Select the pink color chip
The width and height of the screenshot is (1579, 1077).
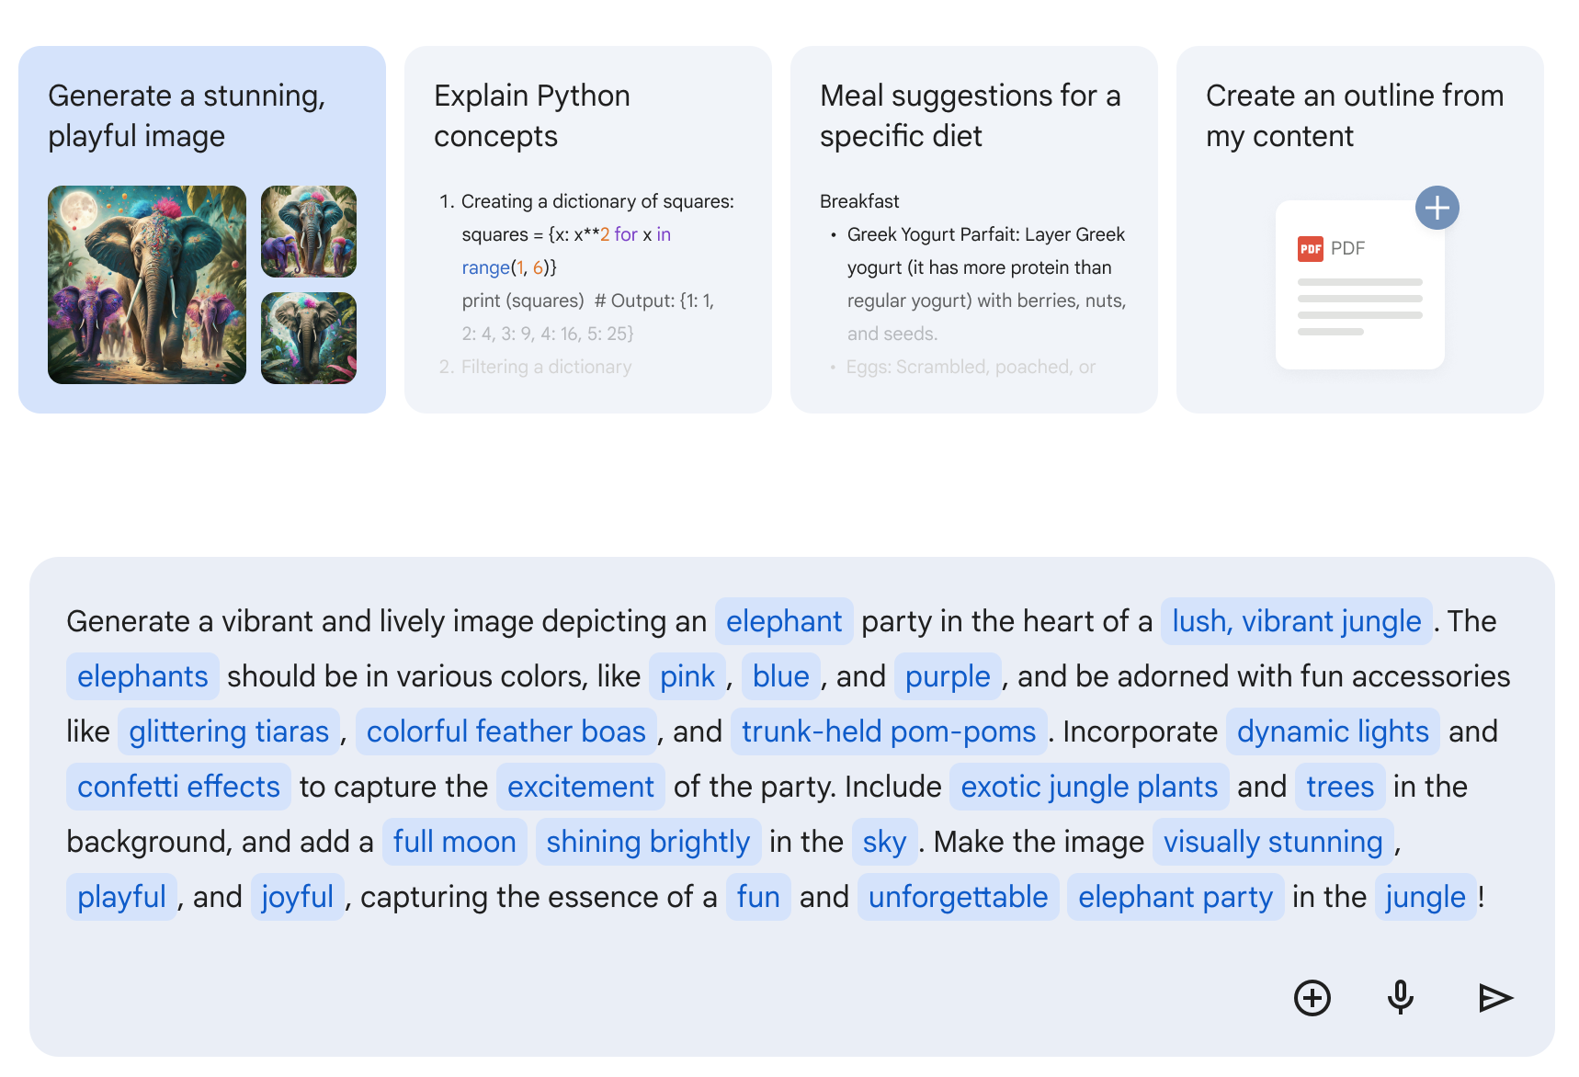click(687, 676)
